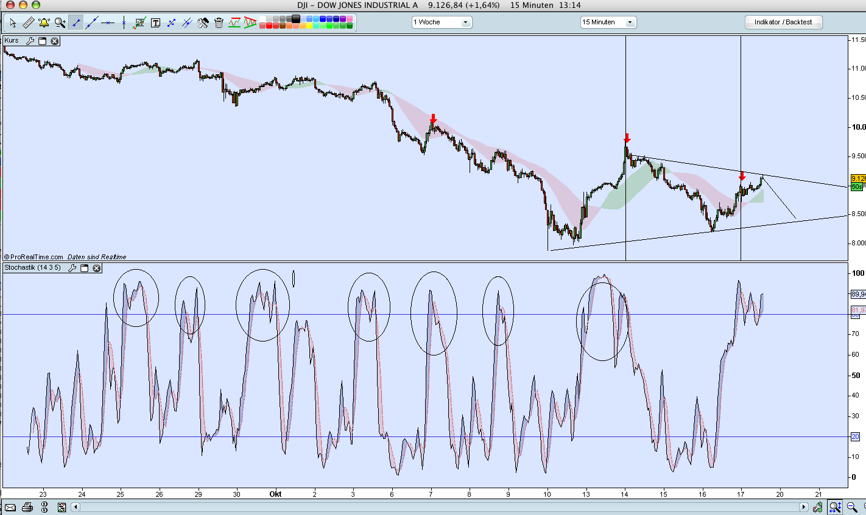Click the green zoom window button
Screen dimensions: 866x515
(x=35, y=5)
